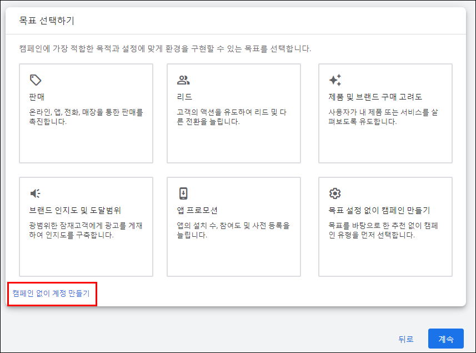Click the gear icon for 목표 설정 없이
This screenshot has width=476, height=353.
point(335,193)
